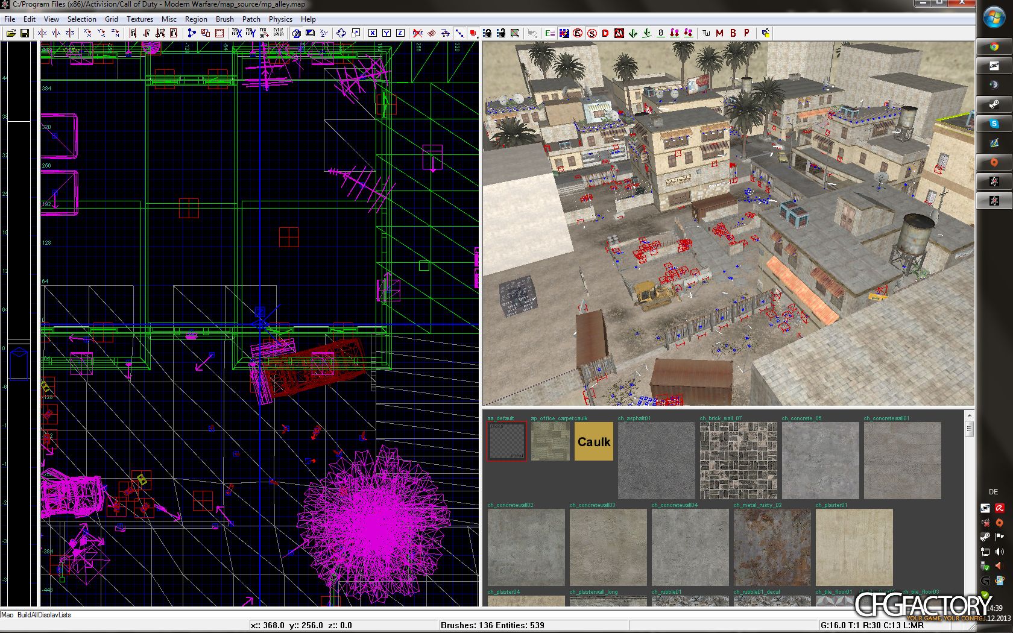
Task: Click the leftmost padlock icon
Action: [487, 33]
